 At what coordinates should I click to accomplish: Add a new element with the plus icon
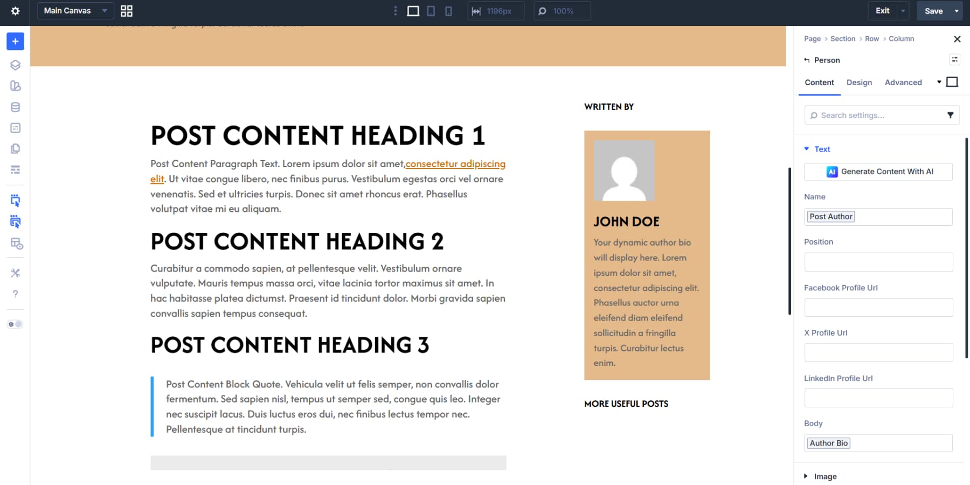[15, 41]
